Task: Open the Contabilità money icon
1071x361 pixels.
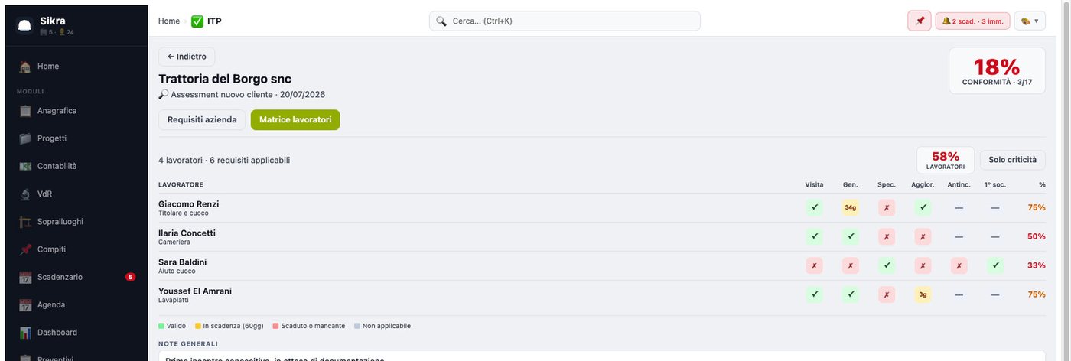Action: 25,166
